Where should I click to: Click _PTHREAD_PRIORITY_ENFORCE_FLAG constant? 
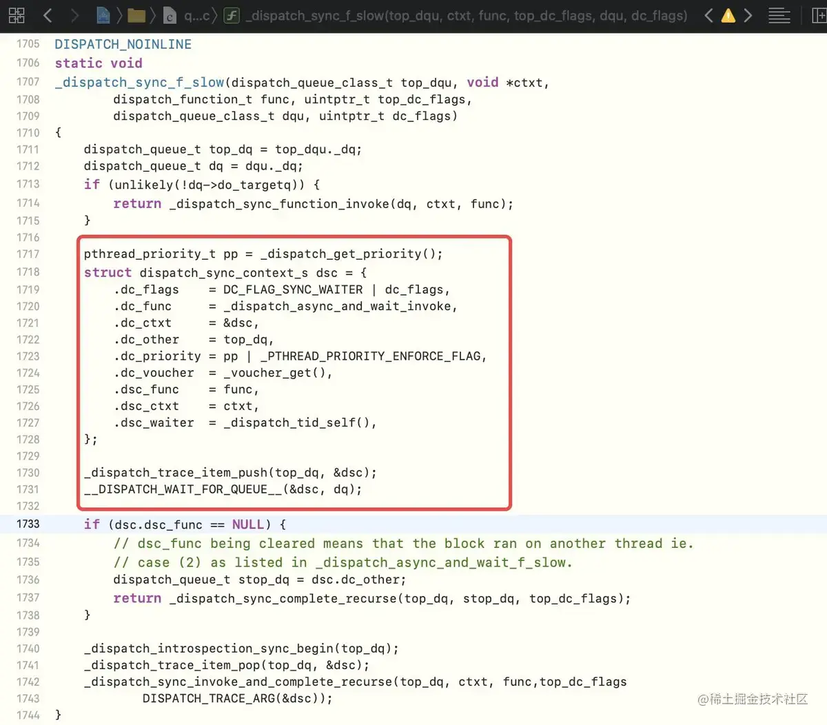[x=371, y=356]
